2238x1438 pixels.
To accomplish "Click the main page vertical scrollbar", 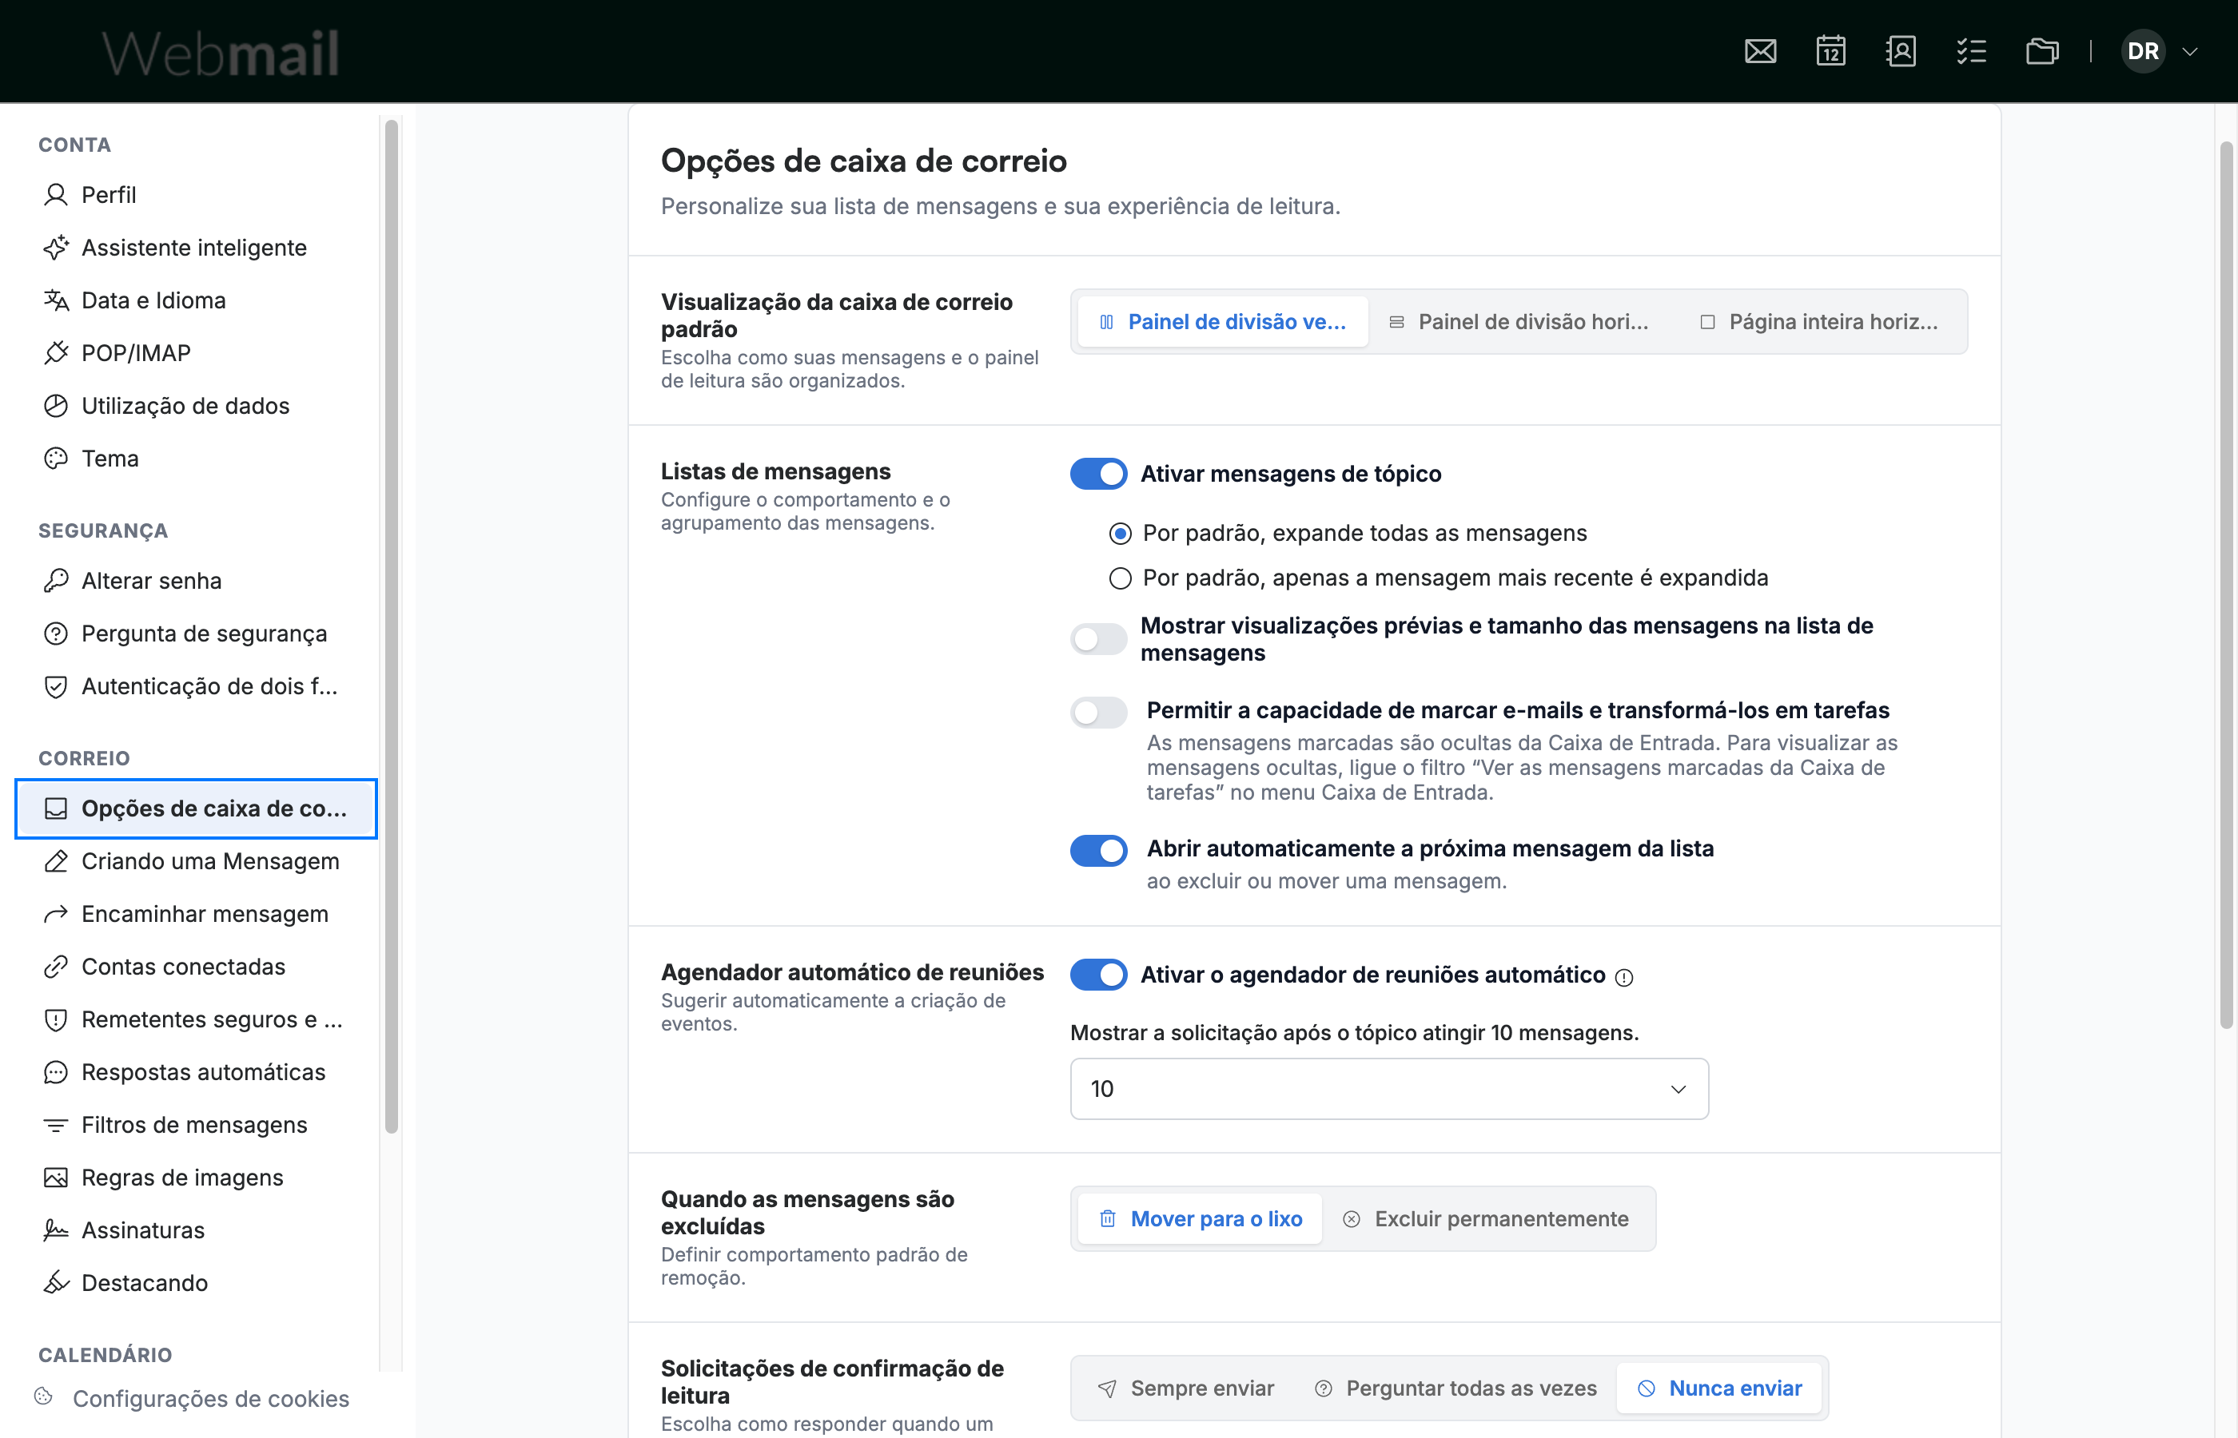I will point(2227,586).
